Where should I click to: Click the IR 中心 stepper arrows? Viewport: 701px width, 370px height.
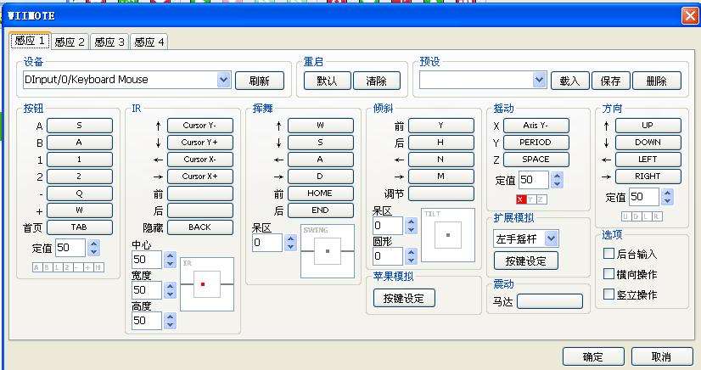[x=170, y=260]
